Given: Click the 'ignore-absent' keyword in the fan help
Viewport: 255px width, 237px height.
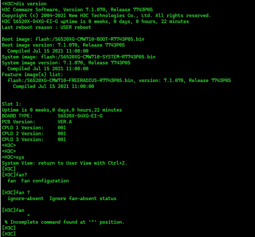Looking at the screenshot, I should click(x=25, y=198).
